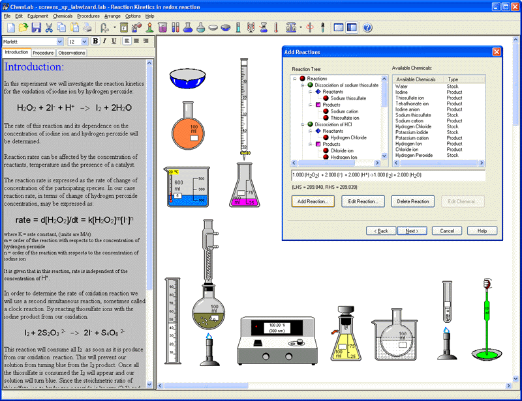Add an evaporating dish from the toolbar
522x401 pixels.
pos(213,27)
